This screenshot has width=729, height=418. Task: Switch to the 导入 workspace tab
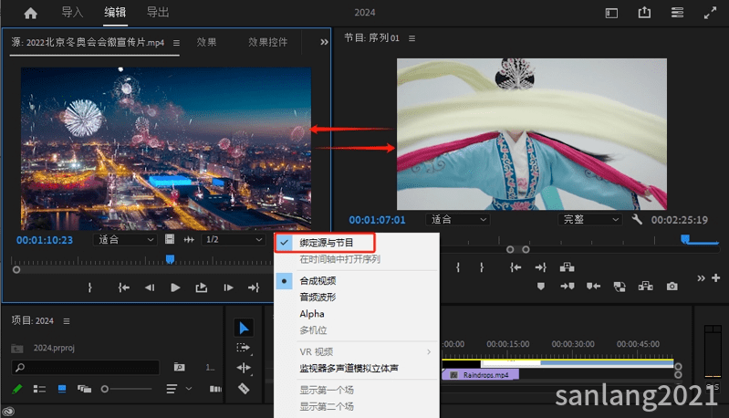click(x=72, y=12)
